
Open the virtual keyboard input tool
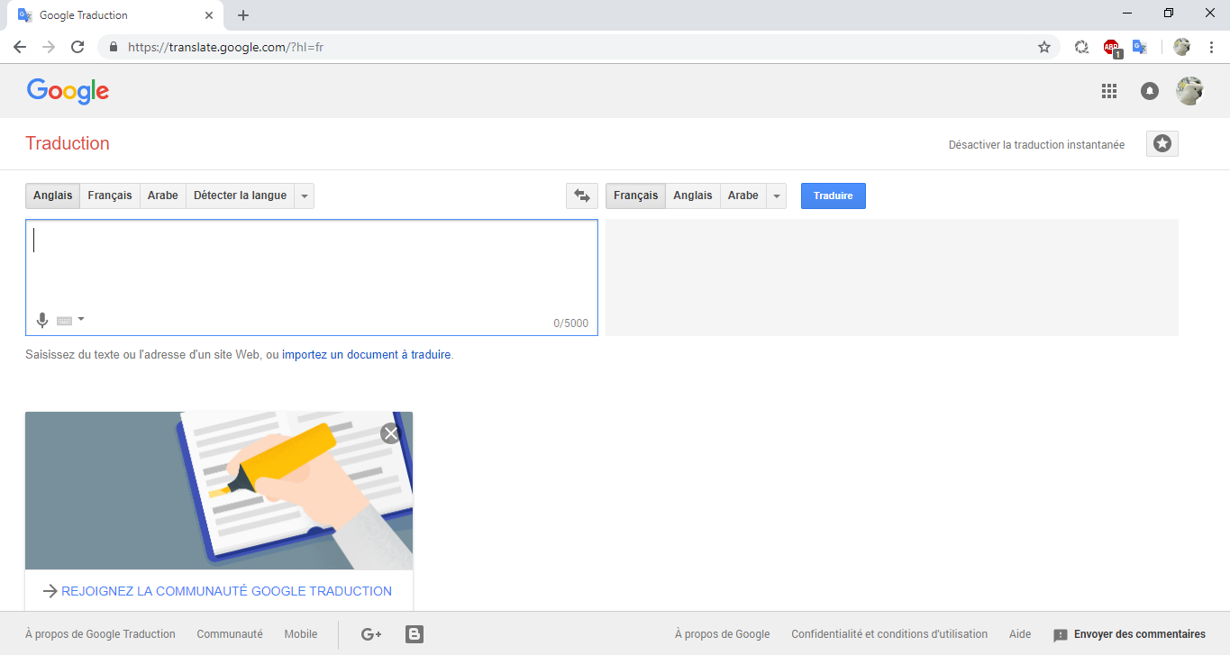[64, 321]
